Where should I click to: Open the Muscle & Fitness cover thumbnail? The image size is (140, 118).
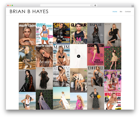44,33
